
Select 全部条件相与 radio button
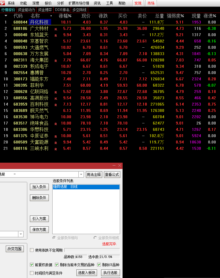point(54,238)
